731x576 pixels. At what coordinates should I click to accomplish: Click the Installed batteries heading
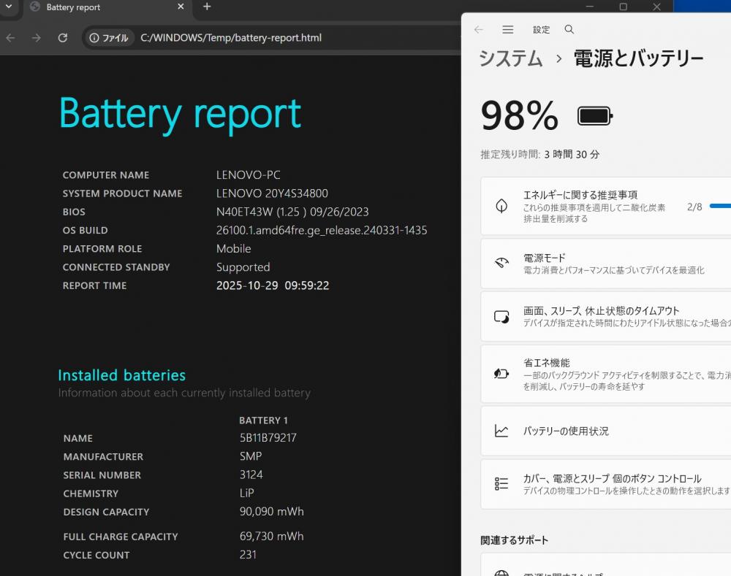click(121, 375)
